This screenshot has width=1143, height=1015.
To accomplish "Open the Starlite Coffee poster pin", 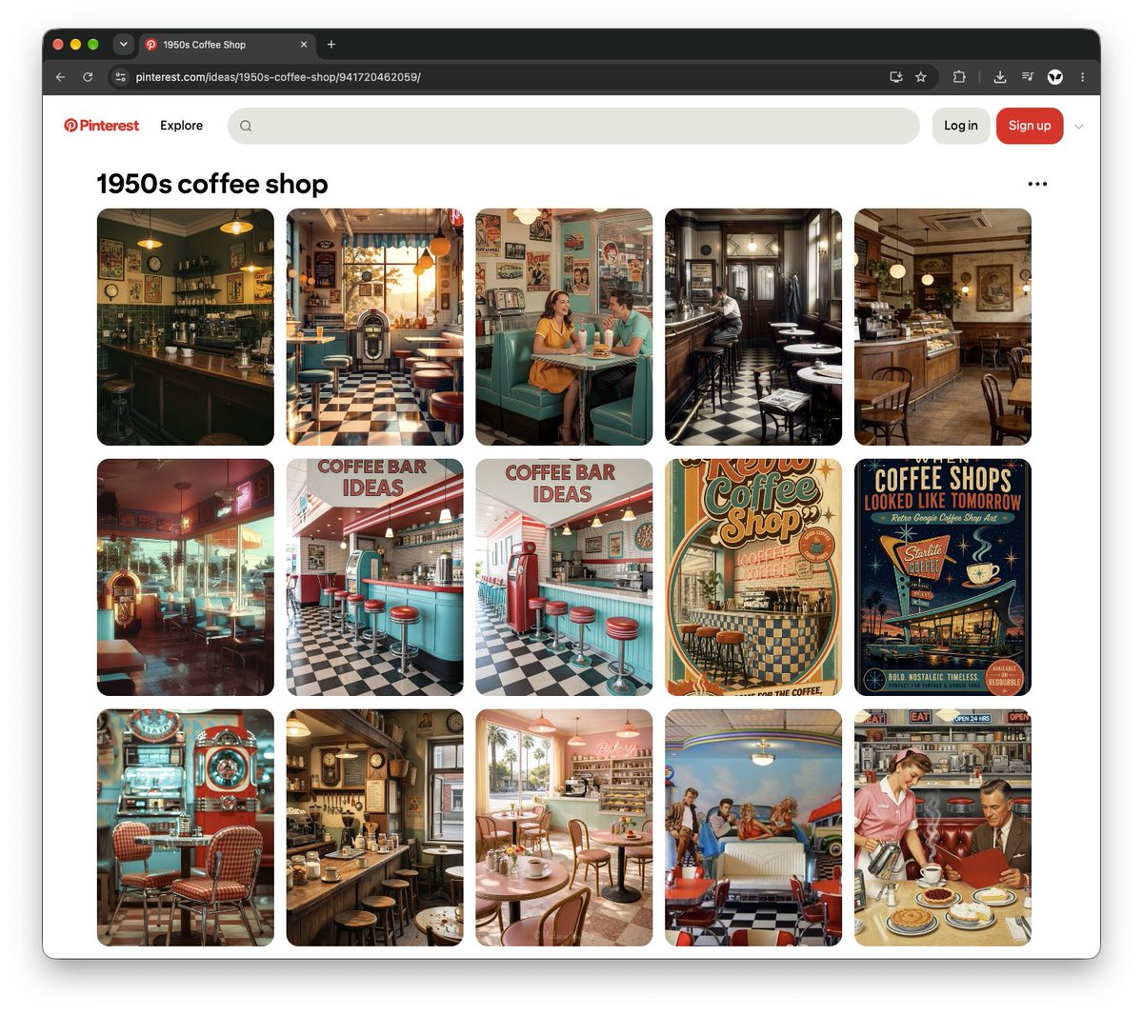I will (943, 577).
